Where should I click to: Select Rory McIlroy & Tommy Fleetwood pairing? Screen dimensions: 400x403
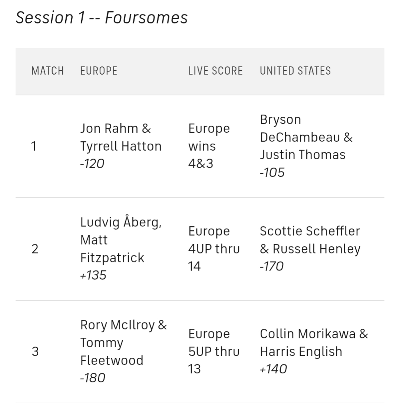pyautogui.click(x=123, y=343)
